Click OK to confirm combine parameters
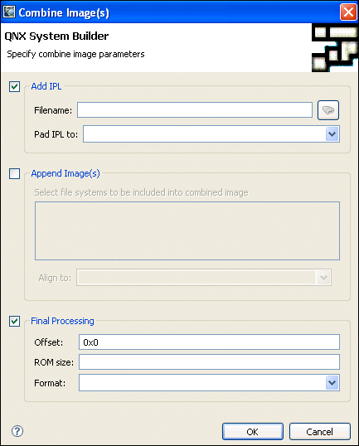This screenshot has height=446, width=359. (x=253, y=432)
